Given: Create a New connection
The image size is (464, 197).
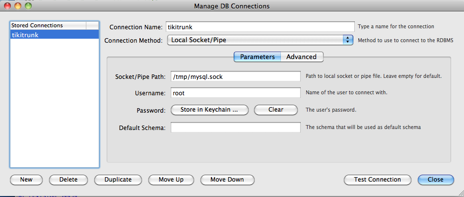Looking at the screenshot, I should pos(26,180).
